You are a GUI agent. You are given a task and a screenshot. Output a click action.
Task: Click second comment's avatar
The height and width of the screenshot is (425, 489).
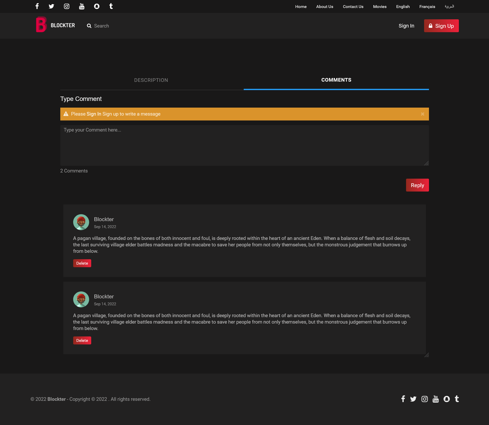coord(81,299)
